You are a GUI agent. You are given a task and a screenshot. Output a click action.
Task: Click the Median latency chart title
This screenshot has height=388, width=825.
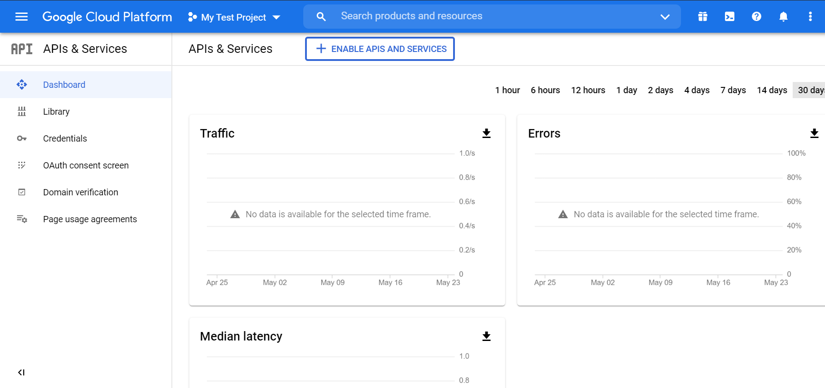coord(241,336)
